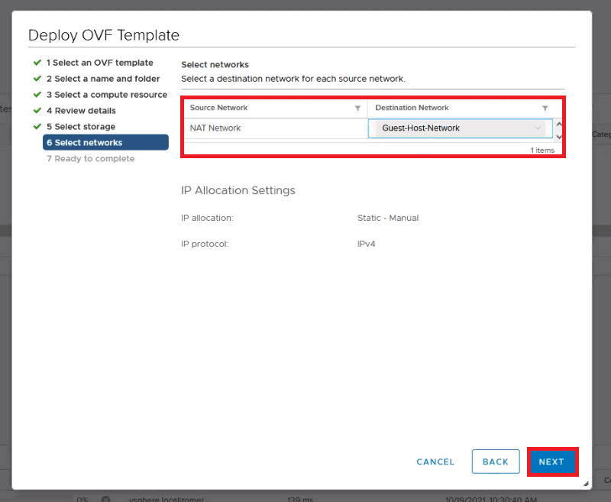Click the green checkmark for Select storage
The image size is (611, 502).
click(37, 127)
